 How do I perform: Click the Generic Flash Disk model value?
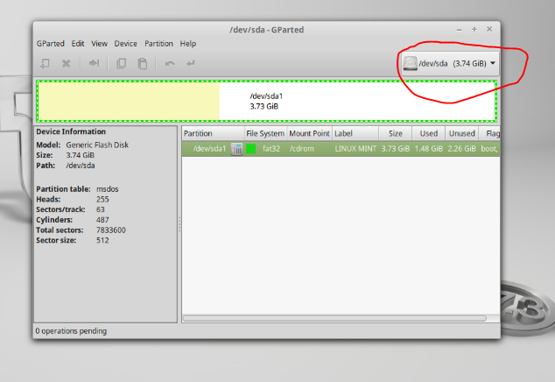click(97, 145)
